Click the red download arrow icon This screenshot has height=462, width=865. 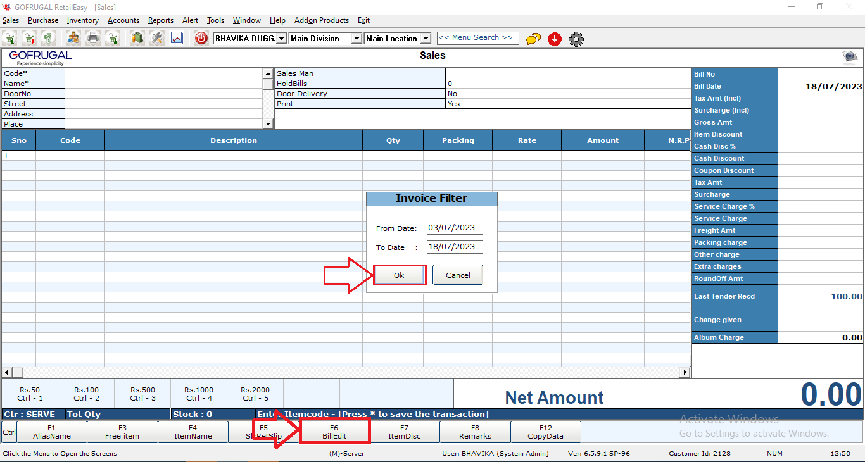[x=555, y=39]
